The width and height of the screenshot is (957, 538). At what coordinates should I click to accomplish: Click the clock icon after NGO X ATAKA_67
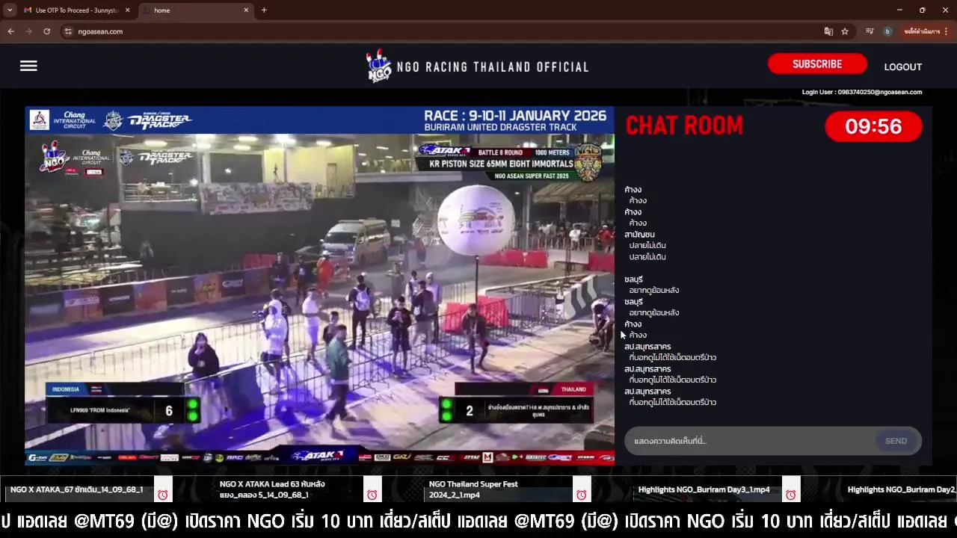point(163,495)
